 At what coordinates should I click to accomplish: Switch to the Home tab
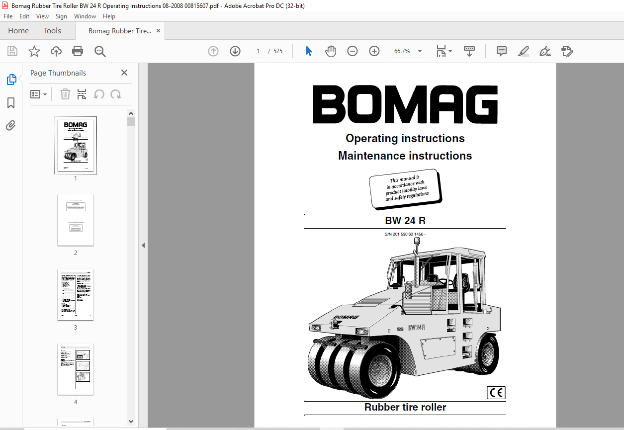tap(18, 31)
